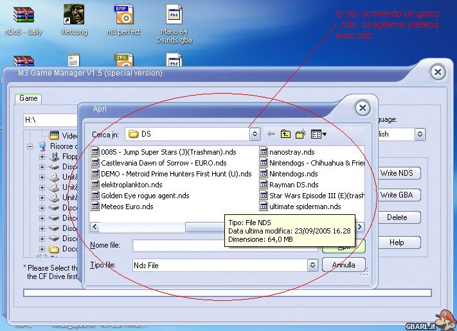Click the H:\ path field

point(50,120)
